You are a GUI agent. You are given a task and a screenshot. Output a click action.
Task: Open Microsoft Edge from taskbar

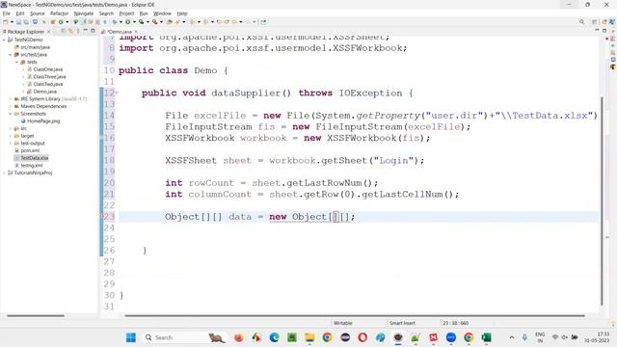pyautogui.click(x=274, y=337)
